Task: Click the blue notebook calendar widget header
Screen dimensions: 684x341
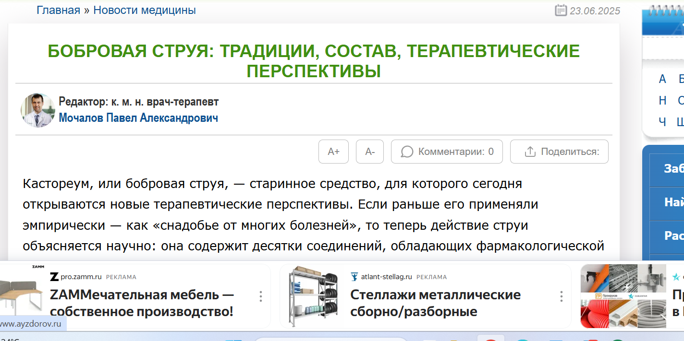Action: pyautogui.click(x=663, y=21)
